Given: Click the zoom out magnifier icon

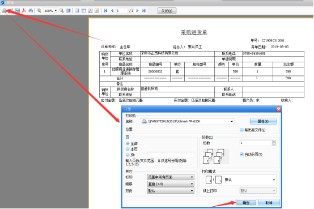Looking at the screenshot, I should [x=62, y=11].
